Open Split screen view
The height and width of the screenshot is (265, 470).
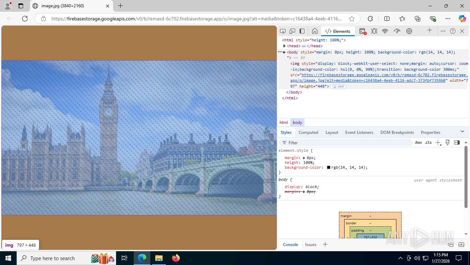(387, 19)
